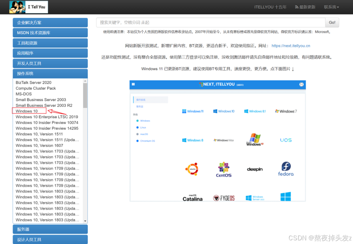The image size is (353, 244).
Task: Click the fedora logo in preview
Action: [x=286, y=169]
